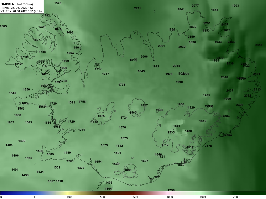Image resolution: width=266 pixels, height=199 pixels.
Task: Click the 1901 value label
Action: (x=77, y=47)
